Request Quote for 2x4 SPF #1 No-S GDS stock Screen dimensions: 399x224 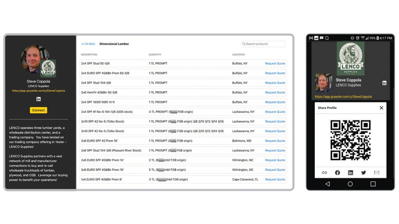click(275, 112)
